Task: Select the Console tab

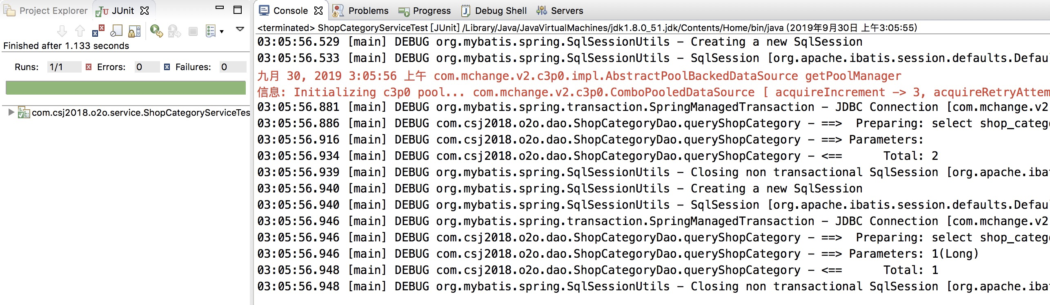Action: pos(291,11)
